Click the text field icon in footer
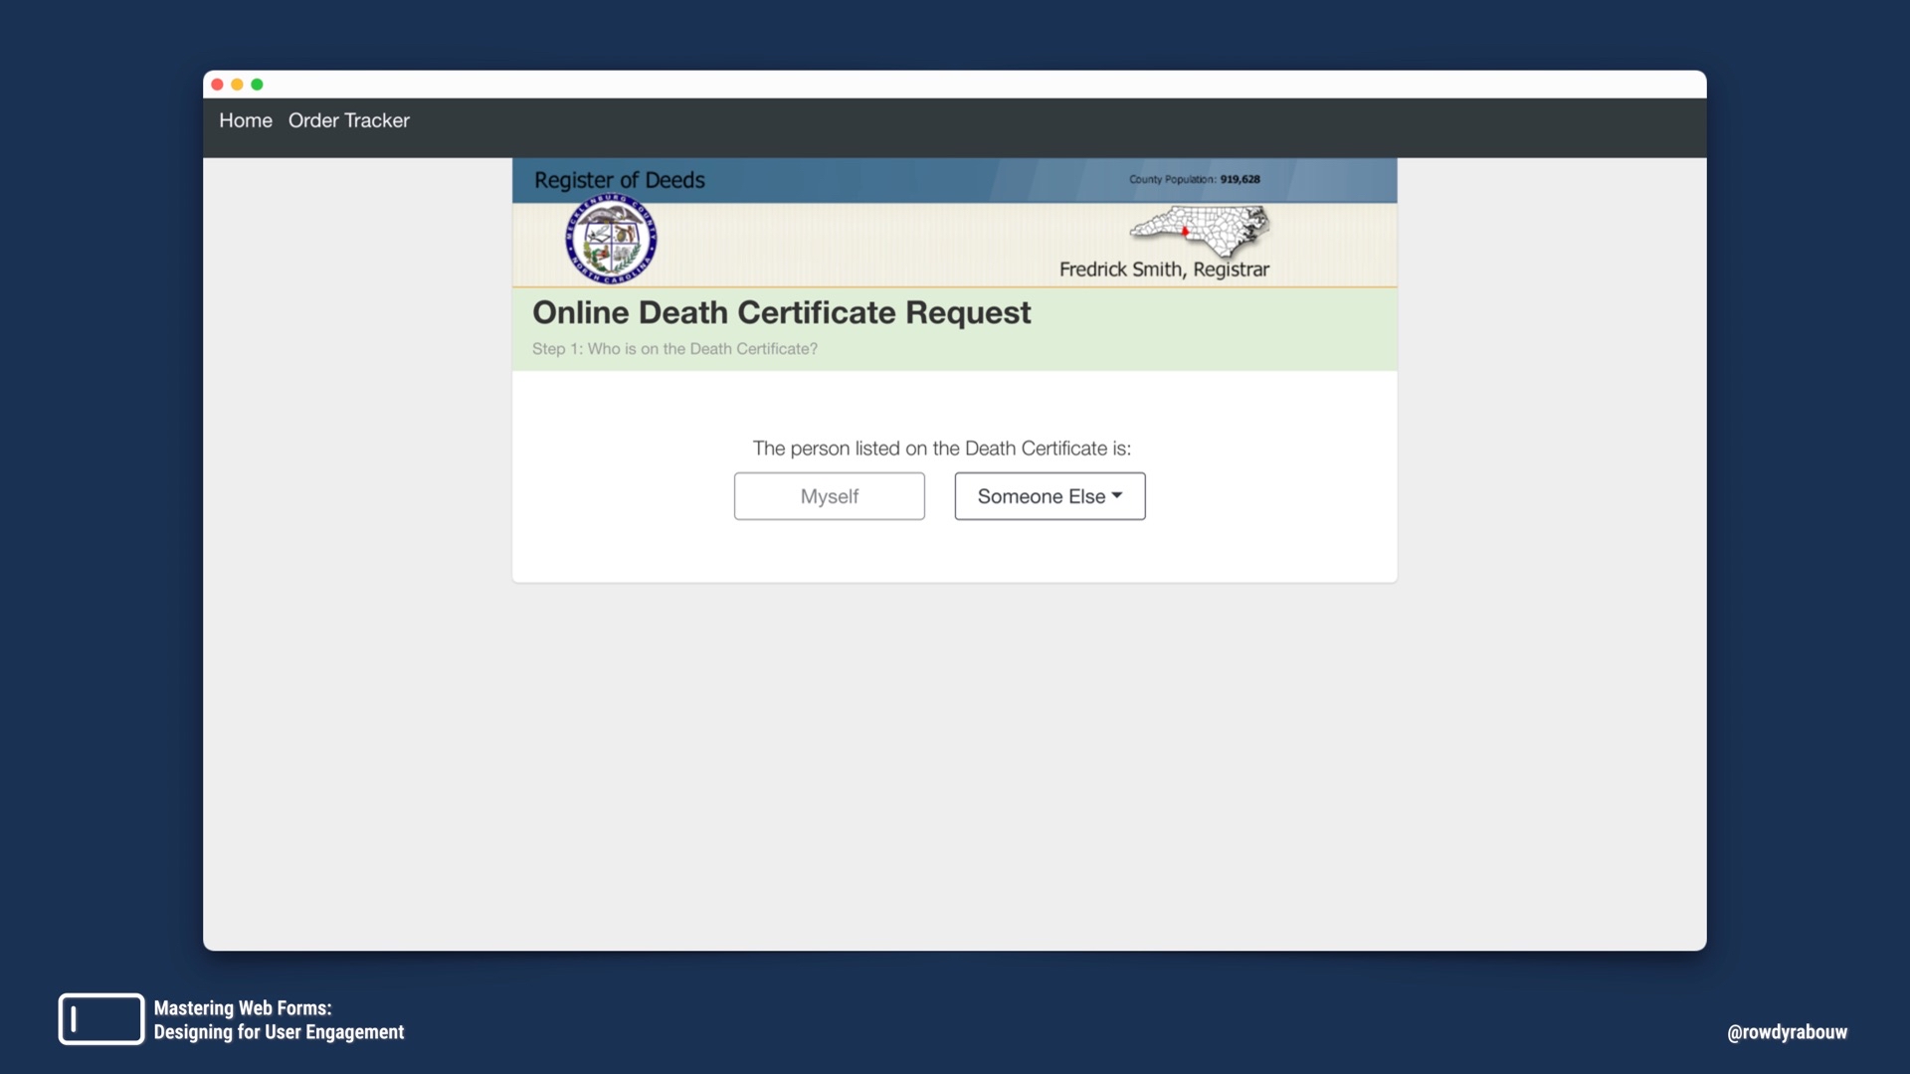 click(x=100, y=1018)
